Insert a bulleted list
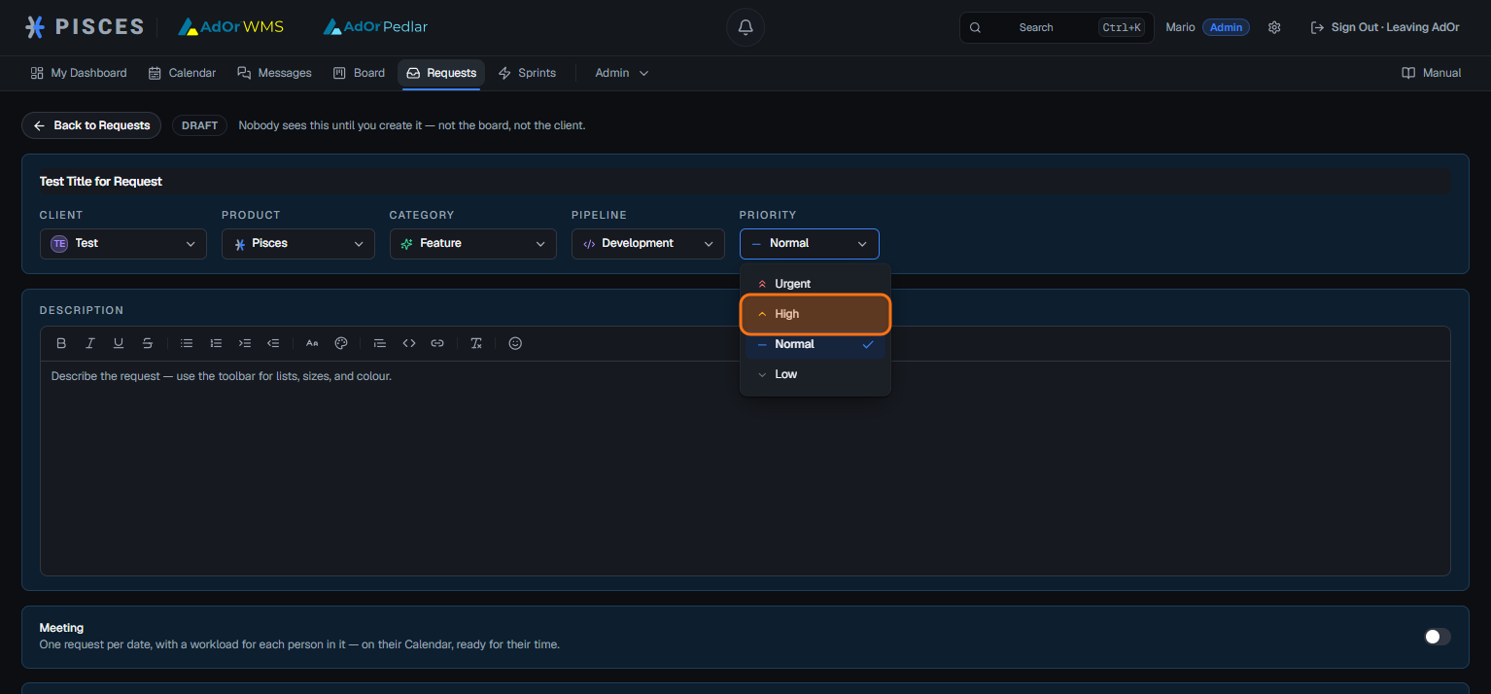This screenshot has width=1491, height=694. (x=187, y=343)
